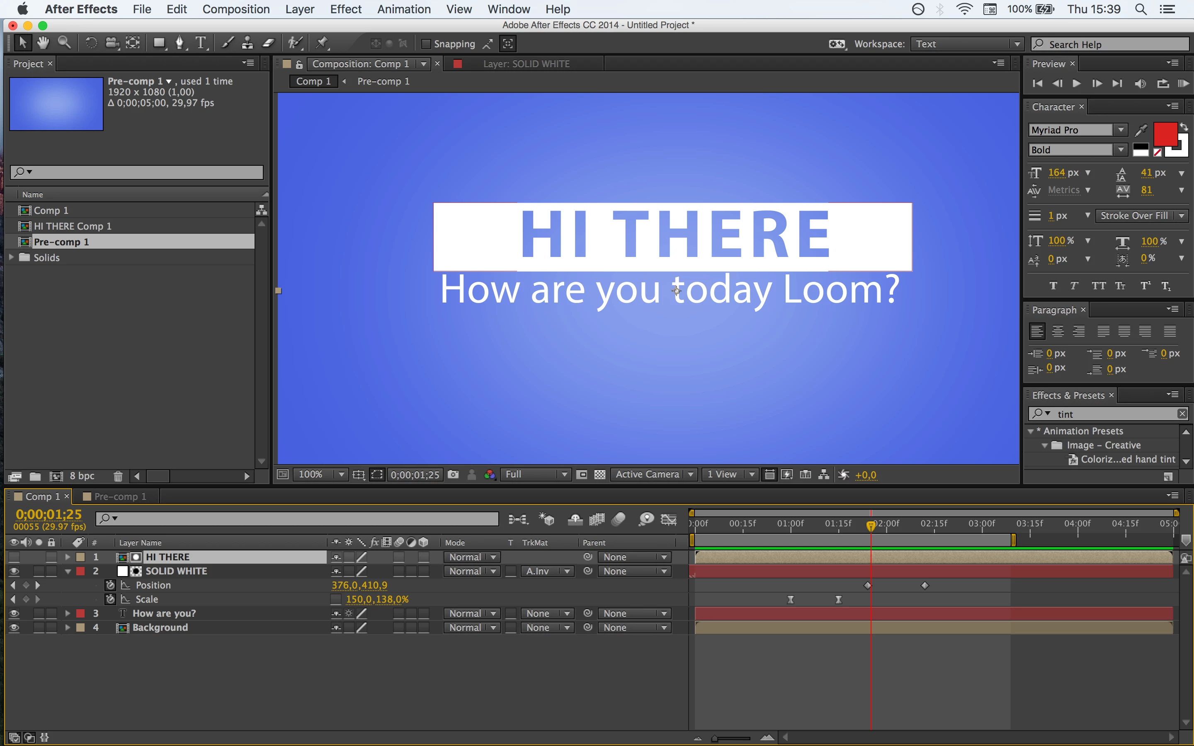The height and width of the screenshot is (746, 1194).
Task: Toggle Position stopwatch on SOLID WHITE
Action: click(111, 585)
